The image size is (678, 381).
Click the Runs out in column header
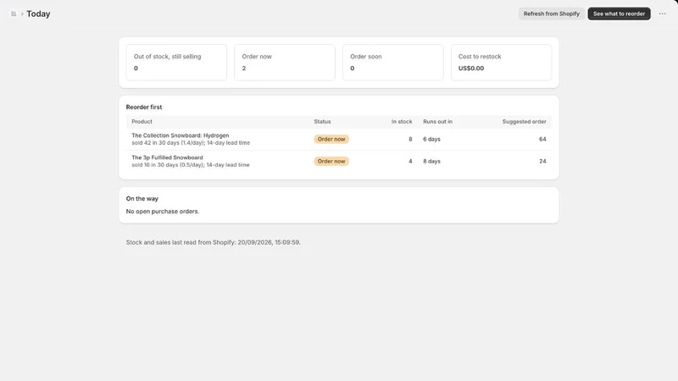[437, 122]
